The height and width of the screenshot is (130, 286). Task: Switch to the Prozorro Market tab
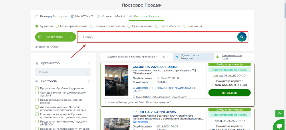111,16
